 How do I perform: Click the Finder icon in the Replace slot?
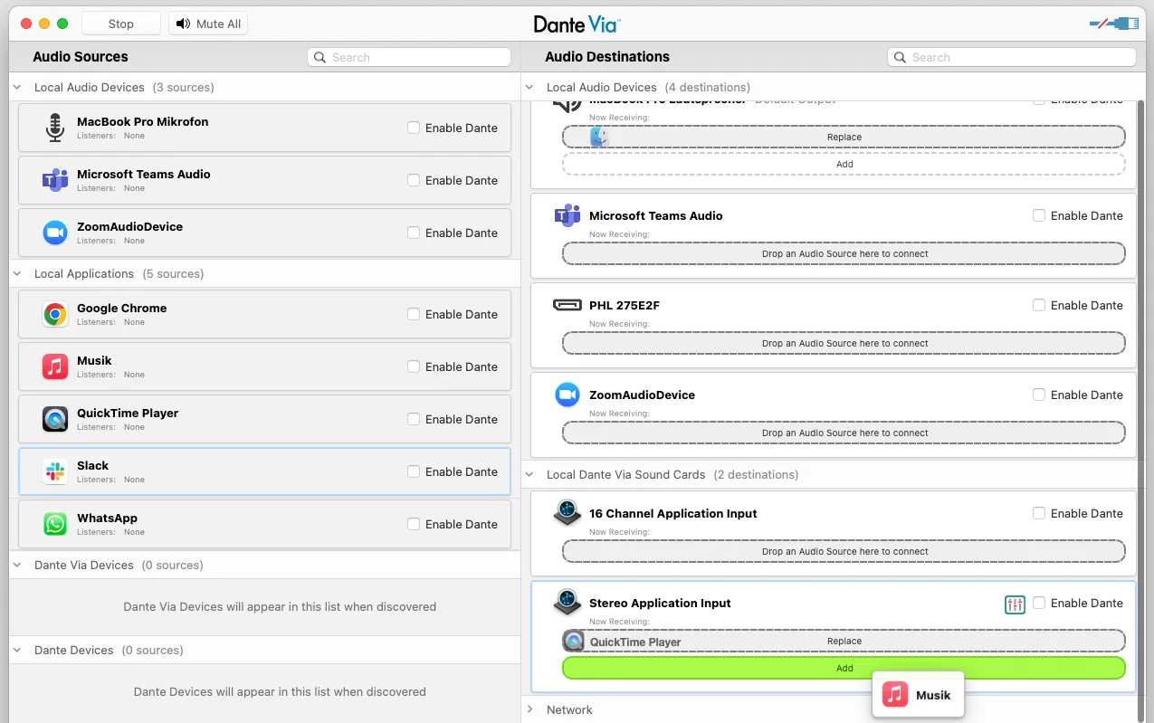click(x=598, y=137)
